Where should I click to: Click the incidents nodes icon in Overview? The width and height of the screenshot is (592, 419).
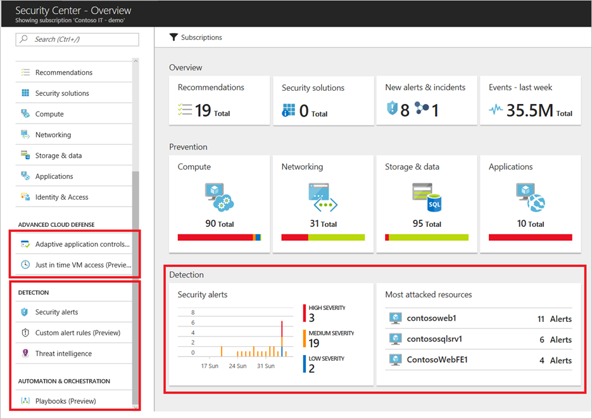click(422, 108)
